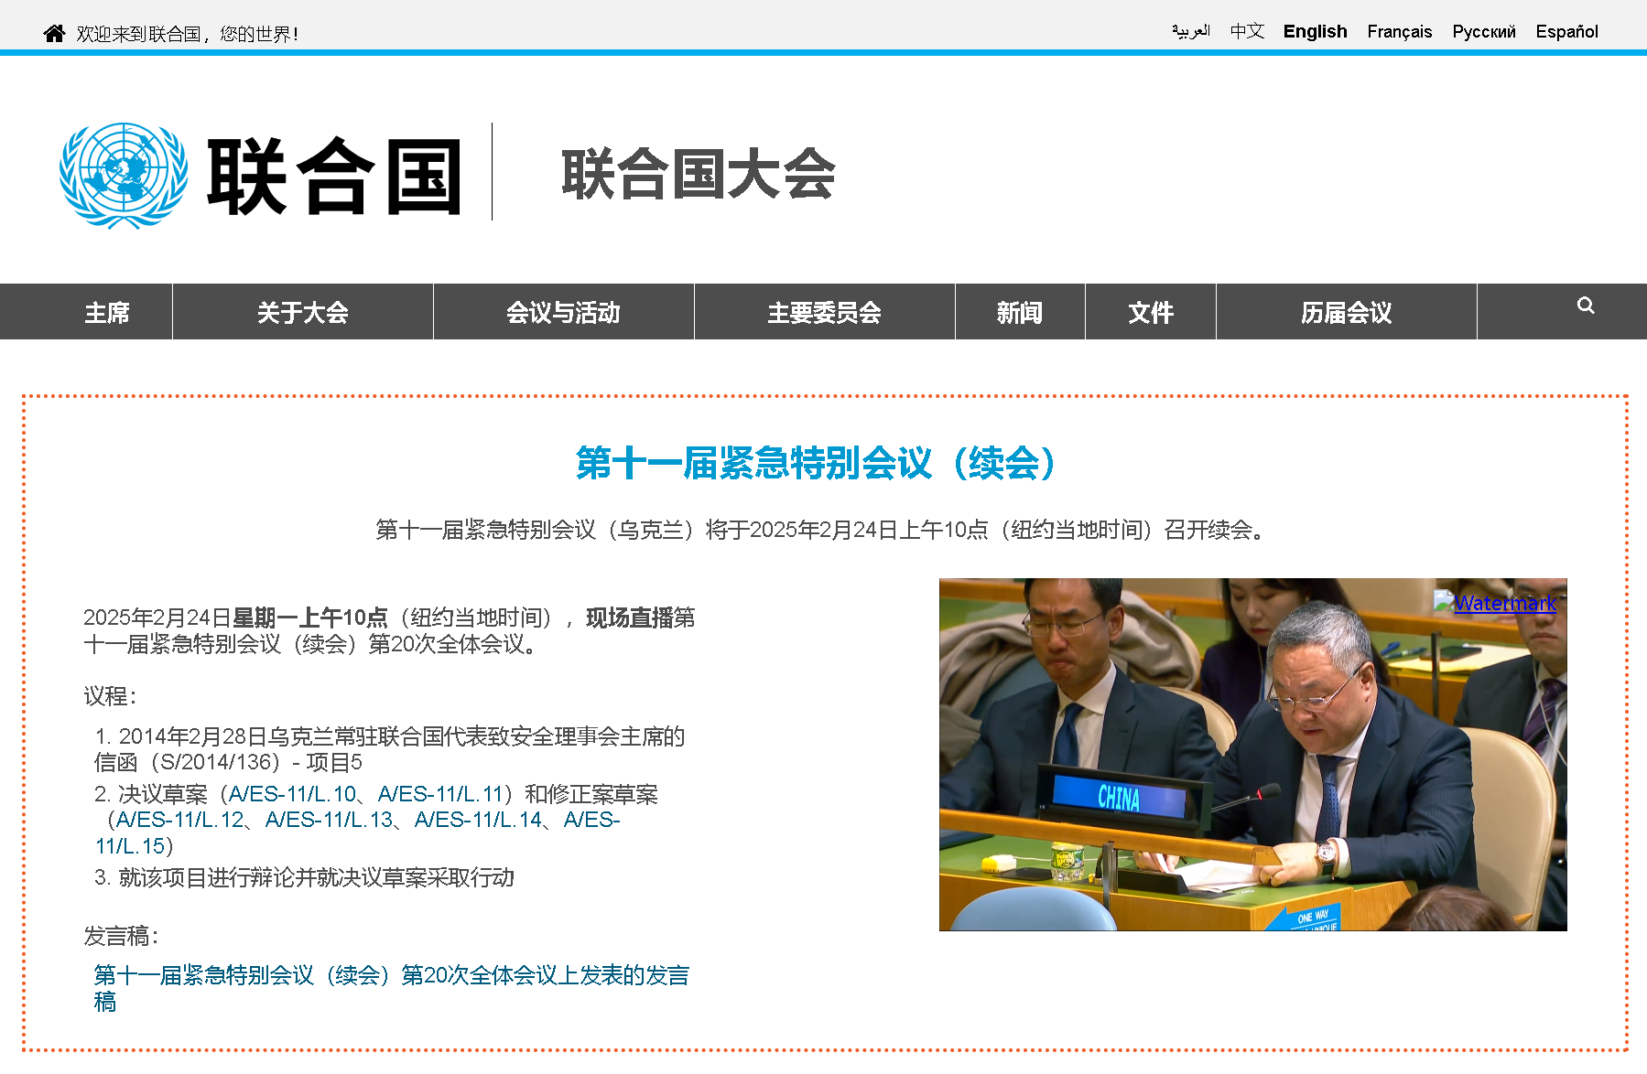Click the home icon in top bar
1647x1074 pixels.
pos(54,34)
